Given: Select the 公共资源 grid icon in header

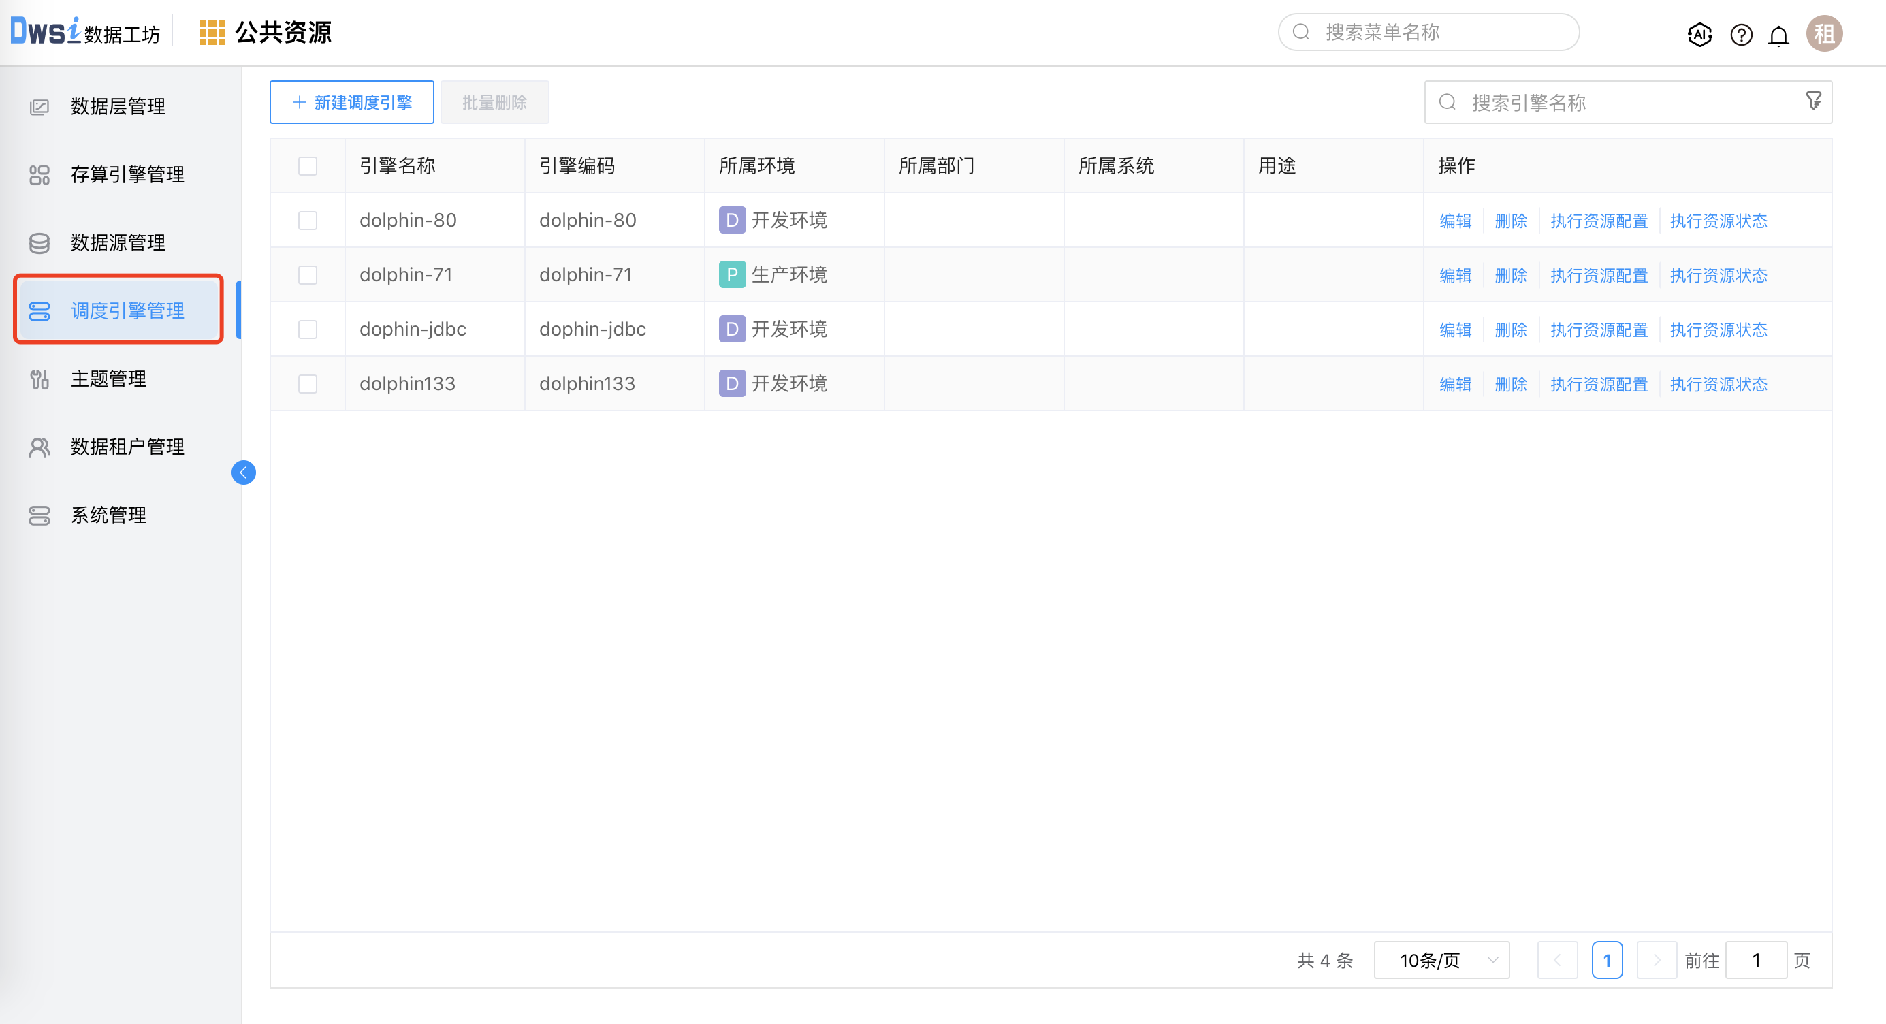Looking at the screenshot, I should pos(212,31).
